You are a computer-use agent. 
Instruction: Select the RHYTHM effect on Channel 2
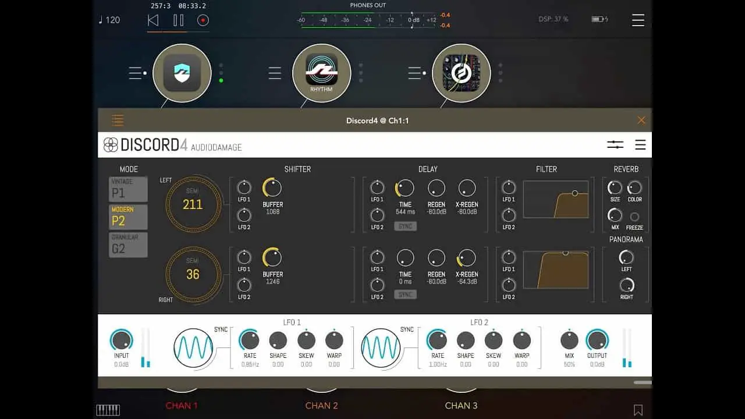tap(321, 73)
